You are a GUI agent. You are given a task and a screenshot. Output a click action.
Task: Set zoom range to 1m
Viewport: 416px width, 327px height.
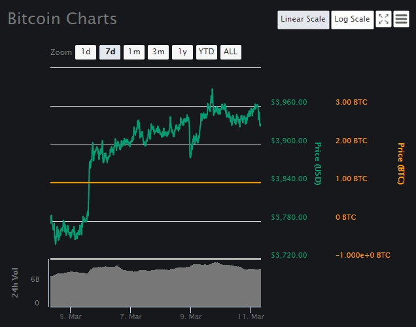(x=134, y=52)
